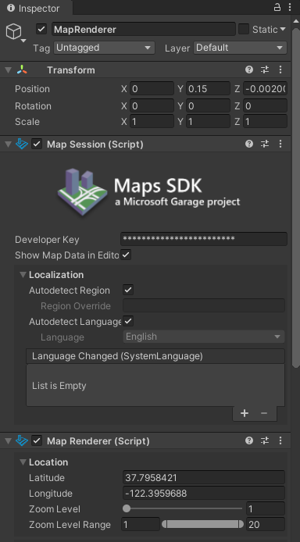This screenshot has width=300, height=542.
Task: Click the Position Z field
Action: click(x=265, y=88)
